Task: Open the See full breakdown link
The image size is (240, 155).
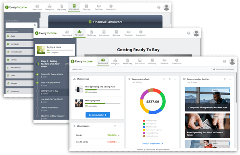Action: 152,144
